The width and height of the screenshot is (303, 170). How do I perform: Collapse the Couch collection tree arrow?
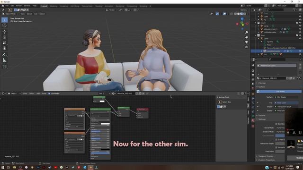[256, 23]
